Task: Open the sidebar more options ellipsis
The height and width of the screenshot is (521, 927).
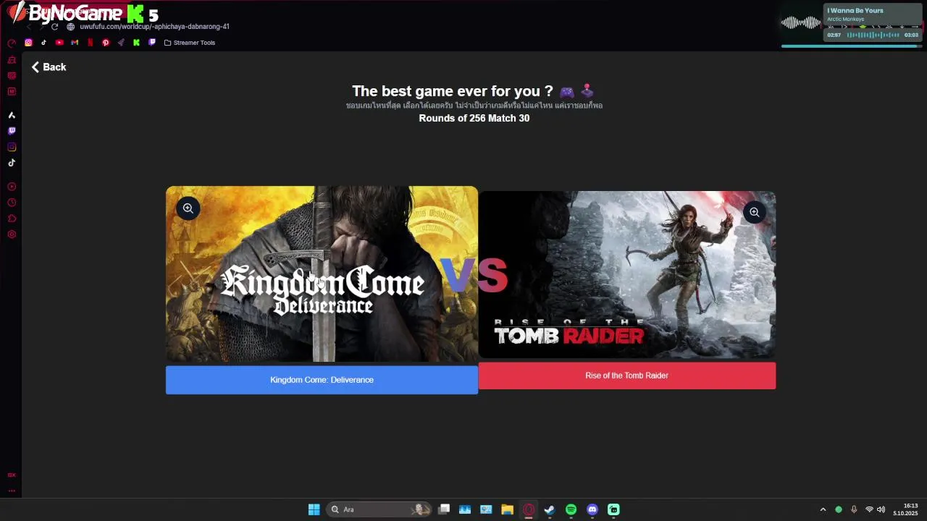Action: 12,491
